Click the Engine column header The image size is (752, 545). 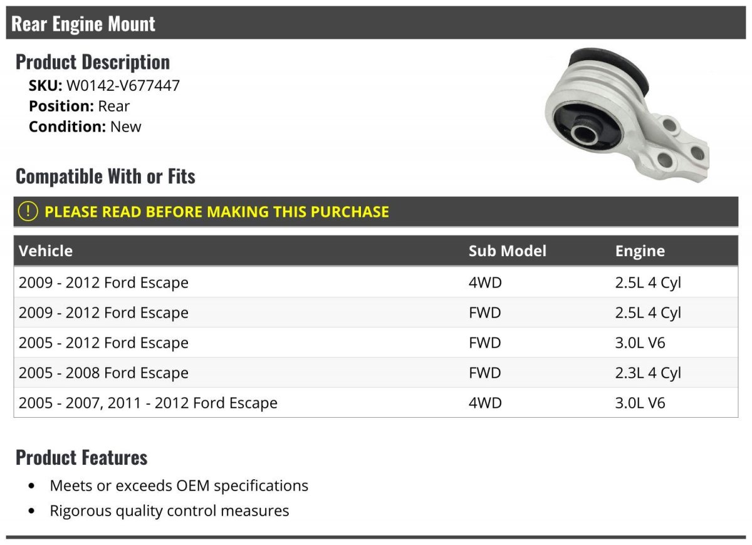tap(640, 251)
